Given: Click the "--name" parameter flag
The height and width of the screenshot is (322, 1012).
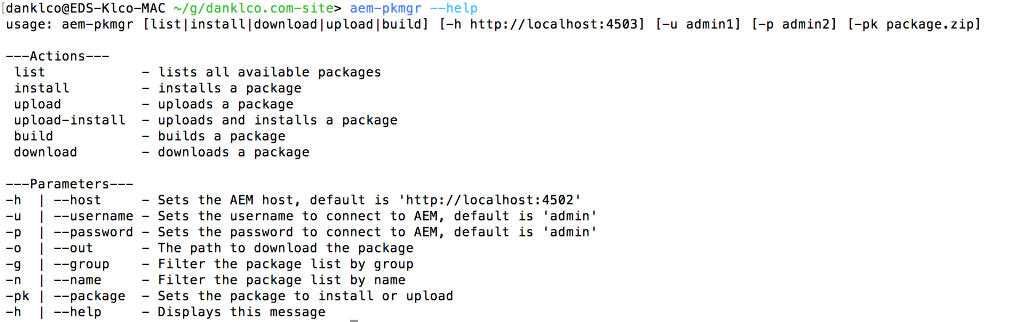Looking at the screenshot, I should coord(77,280).
